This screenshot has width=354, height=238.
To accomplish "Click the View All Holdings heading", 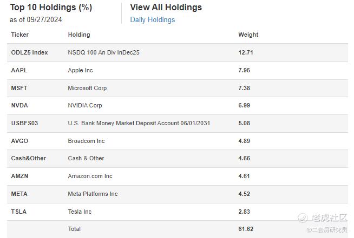I will 166,8.
